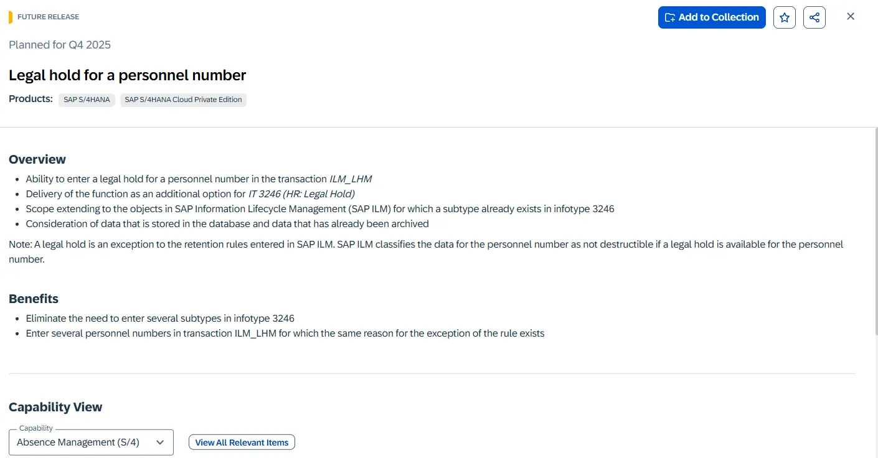Click the yellow Future Release status indicator

11,17
